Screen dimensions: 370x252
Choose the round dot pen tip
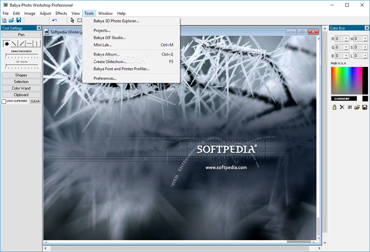[7, 44]
